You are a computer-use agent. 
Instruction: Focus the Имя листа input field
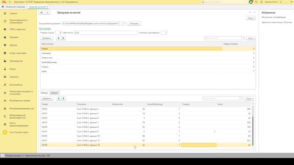pyautogui.click(x=106, y=33)
